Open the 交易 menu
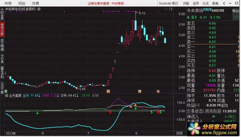The width and height of the screenshot is (241, 137). click(x=36, y=3)
